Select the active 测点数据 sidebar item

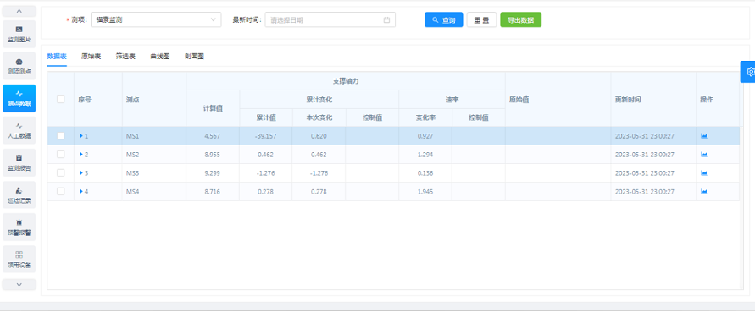(19, 98)
